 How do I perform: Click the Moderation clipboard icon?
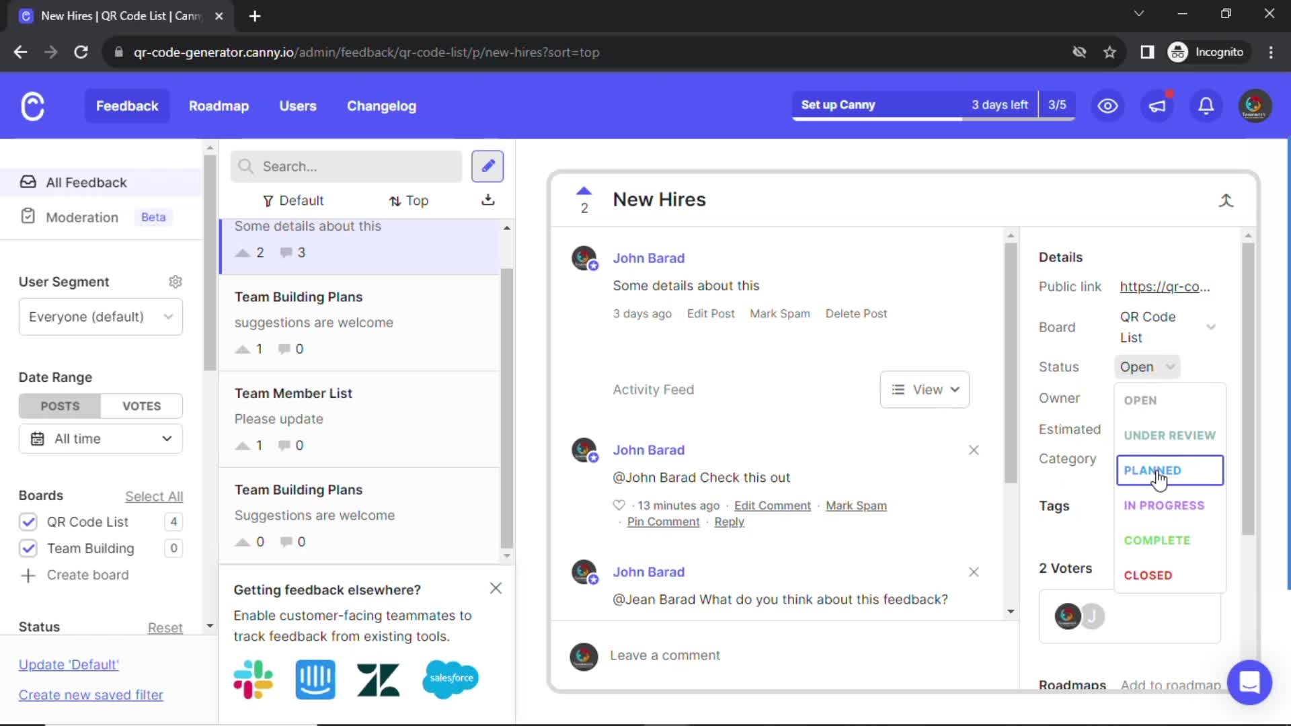tap(28, 216)
